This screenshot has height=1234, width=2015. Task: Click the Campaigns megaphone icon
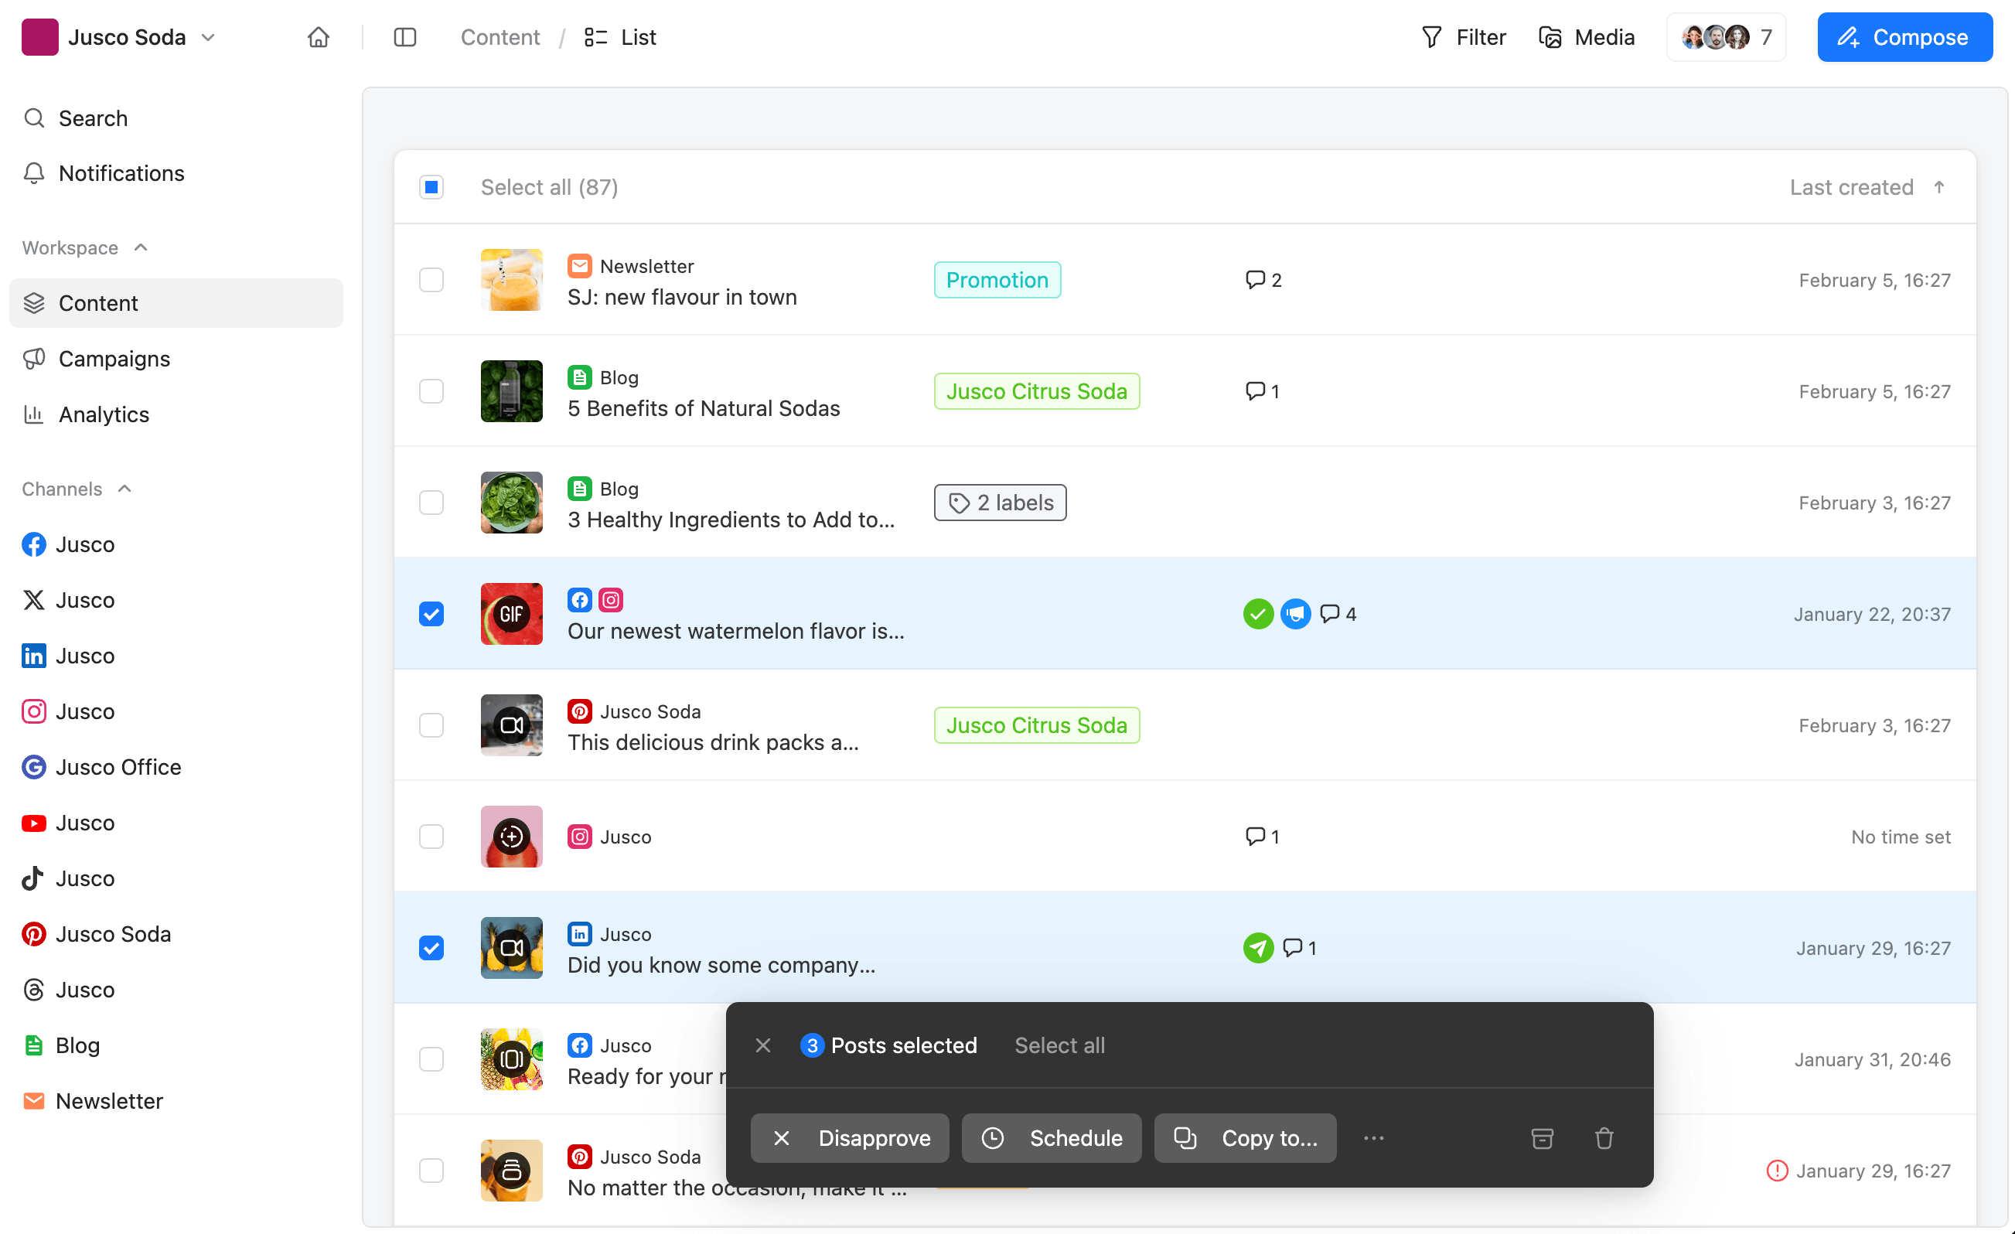coord(33,359)
